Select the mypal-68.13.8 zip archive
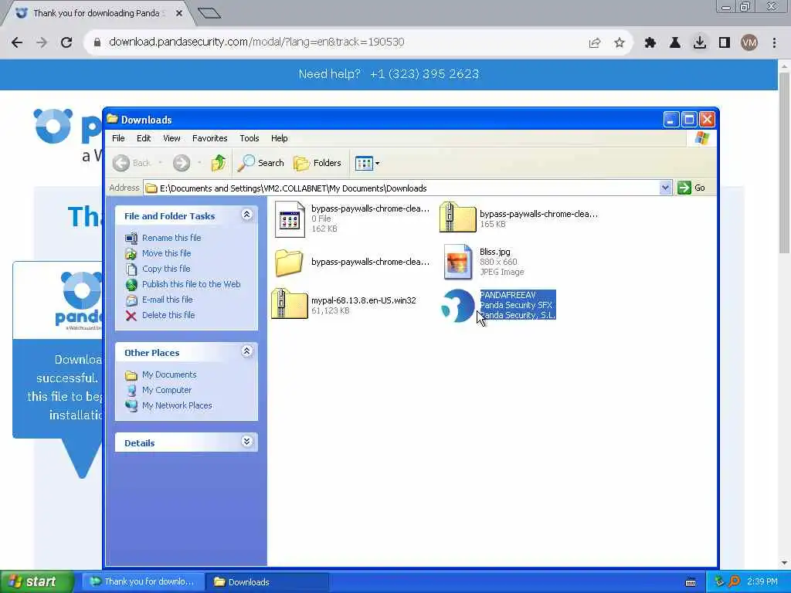This screenshot has height=593, width=791. click(x=289, y=303)
